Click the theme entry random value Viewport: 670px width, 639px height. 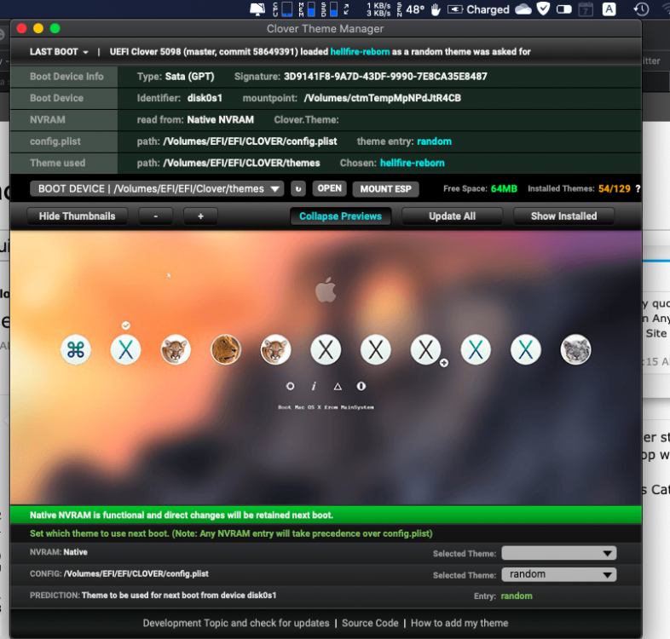[434, 141]
